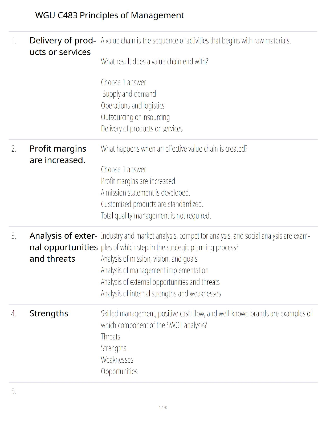Select the 'Operations and logistics' answer option
The image size is (326, 422).
click(x=133, y=106)
